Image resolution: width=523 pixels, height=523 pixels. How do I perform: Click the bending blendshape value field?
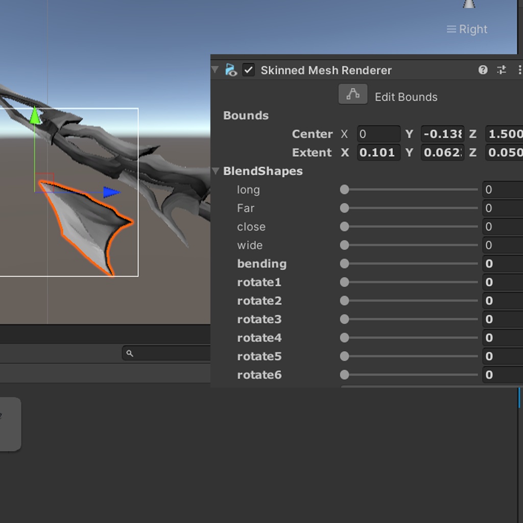click(503, 264)
